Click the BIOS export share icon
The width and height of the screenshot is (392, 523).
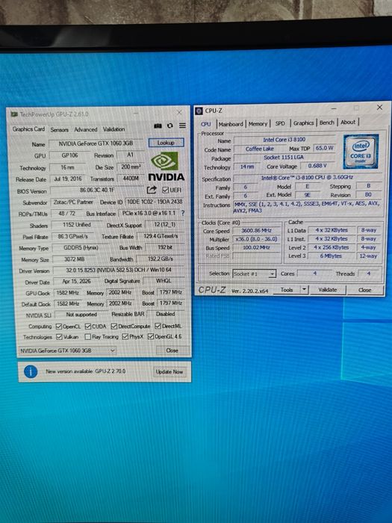[152, 190]
